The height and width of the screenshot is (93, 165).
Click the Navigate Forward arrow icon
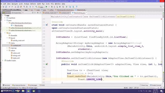(33, 7)
